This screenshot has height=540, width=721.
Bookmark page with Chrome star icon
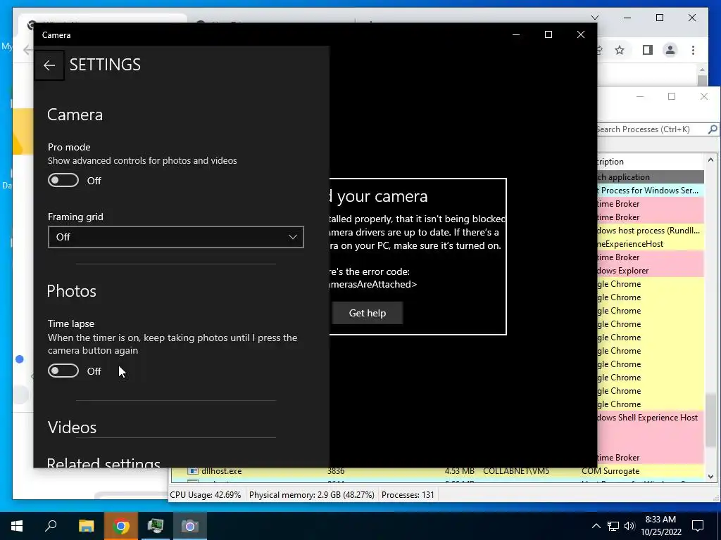point(620,50)
